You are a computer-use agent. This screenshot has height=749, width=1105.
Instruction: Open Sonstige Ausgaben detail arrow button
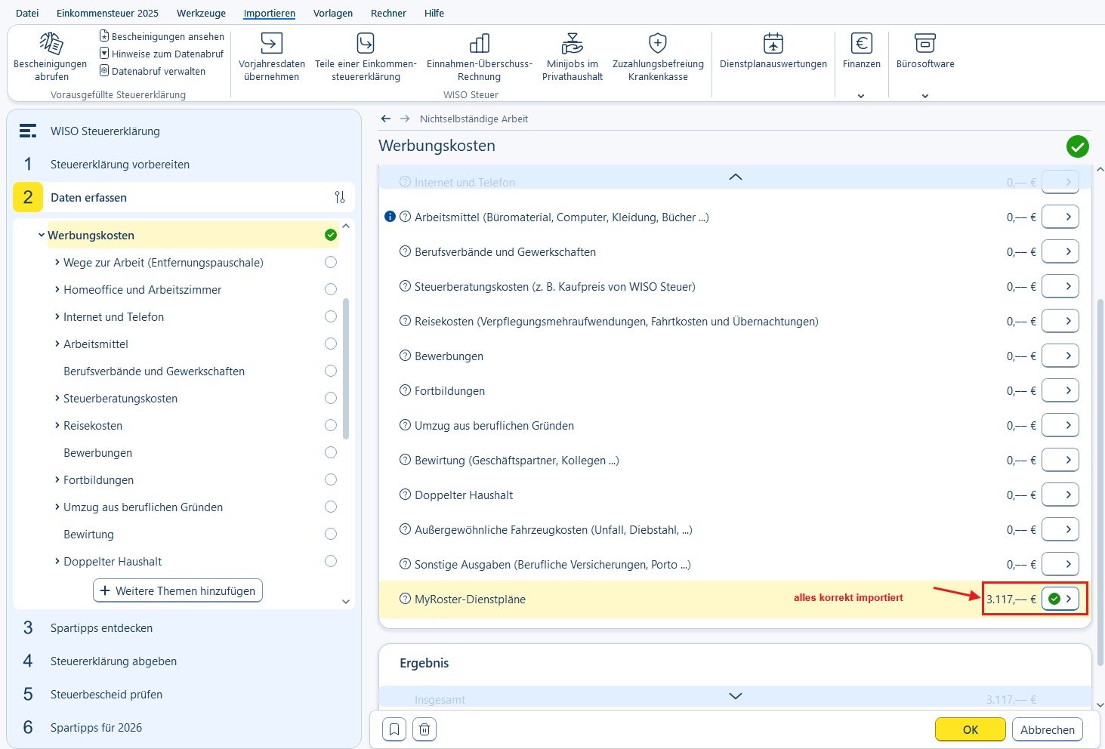(x=1060, y=564)
